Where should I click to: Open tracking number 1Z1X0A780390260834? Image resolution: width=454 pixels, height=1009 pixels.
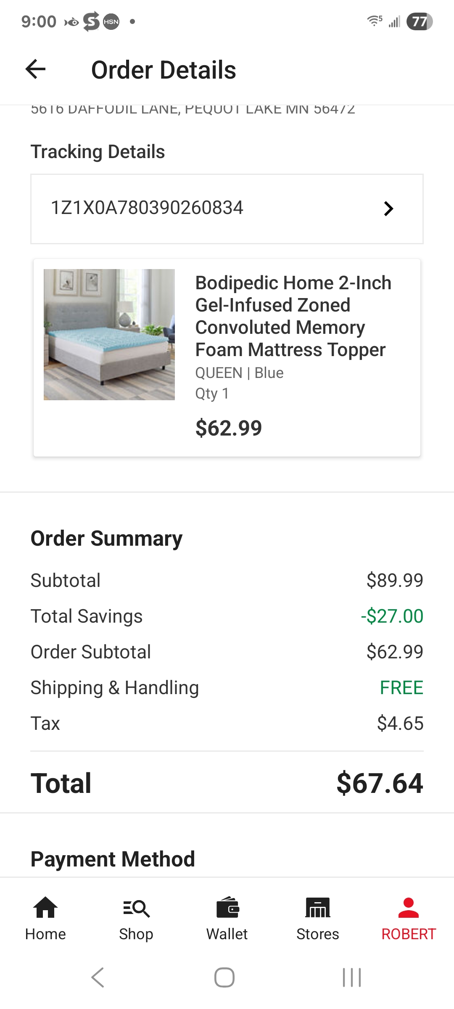pos(227,209)
